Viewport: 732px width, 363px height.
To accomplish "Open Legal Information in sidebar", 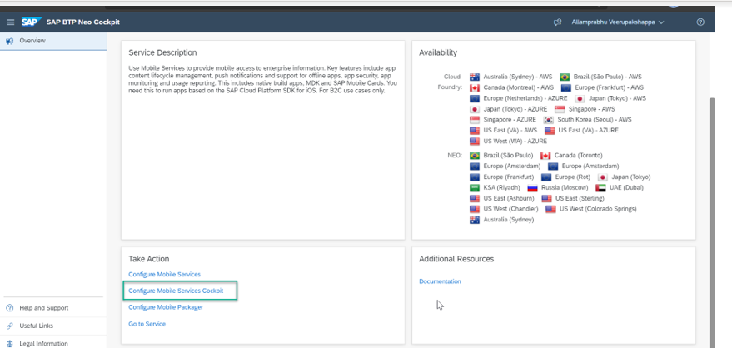I will (x=43, y=344).
